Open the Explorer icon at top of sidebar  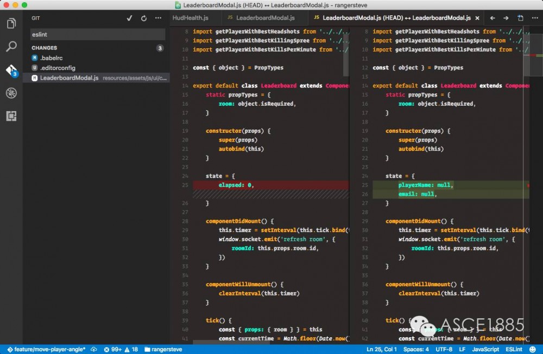coord(11,24)
